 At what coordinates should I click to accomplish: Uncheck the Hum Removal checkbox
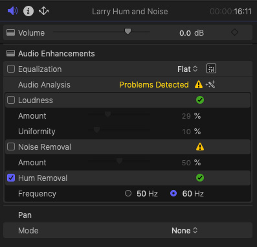11,178
